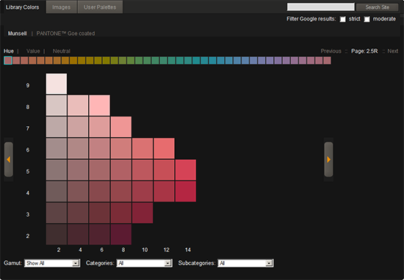Viewport: 404px width, 280px height.
Task: Select the Munsell color library
Action: pyautogui.click(x=18, y=34)
